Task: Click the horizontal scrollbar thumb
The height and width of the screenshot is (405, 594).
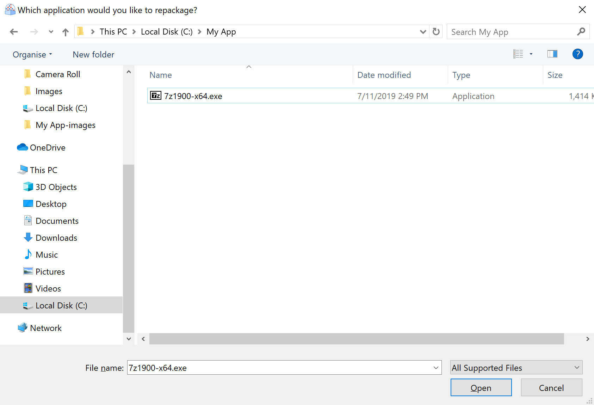Action: point(357,339)
